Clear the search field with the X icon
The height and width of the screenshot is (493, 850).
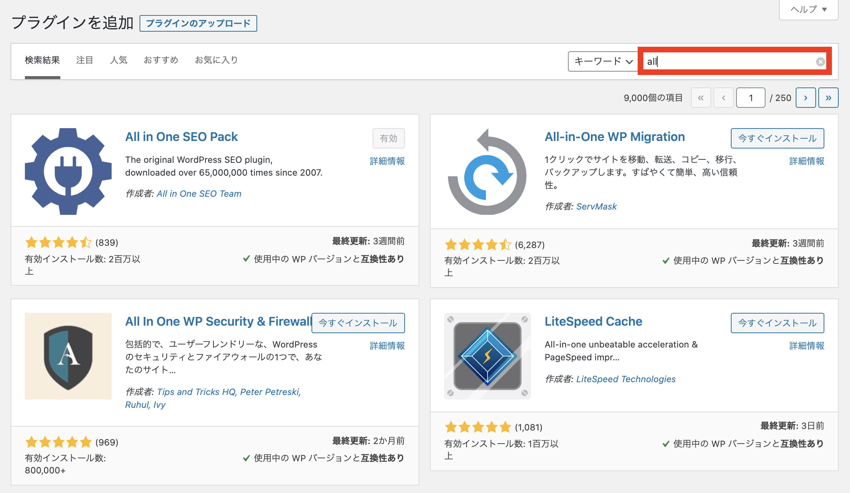[x=820, y=62]
